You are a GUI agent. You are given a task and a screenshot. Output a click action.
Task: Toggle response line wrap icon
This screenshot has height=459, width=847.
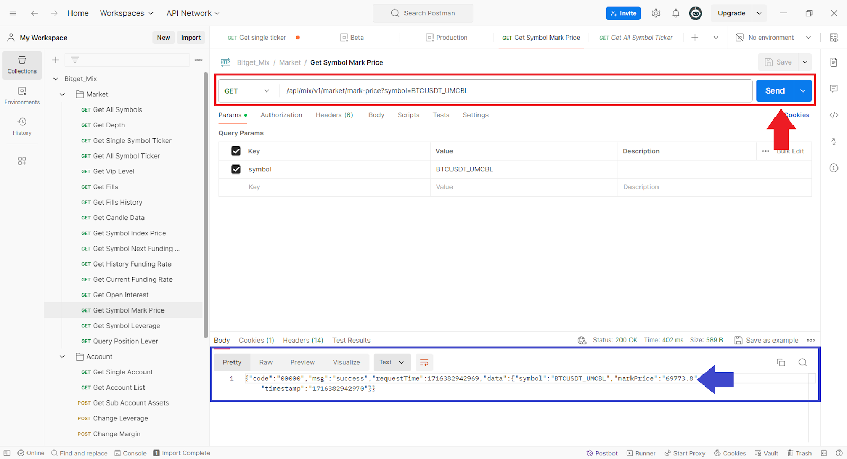click(x=424, y=362)
